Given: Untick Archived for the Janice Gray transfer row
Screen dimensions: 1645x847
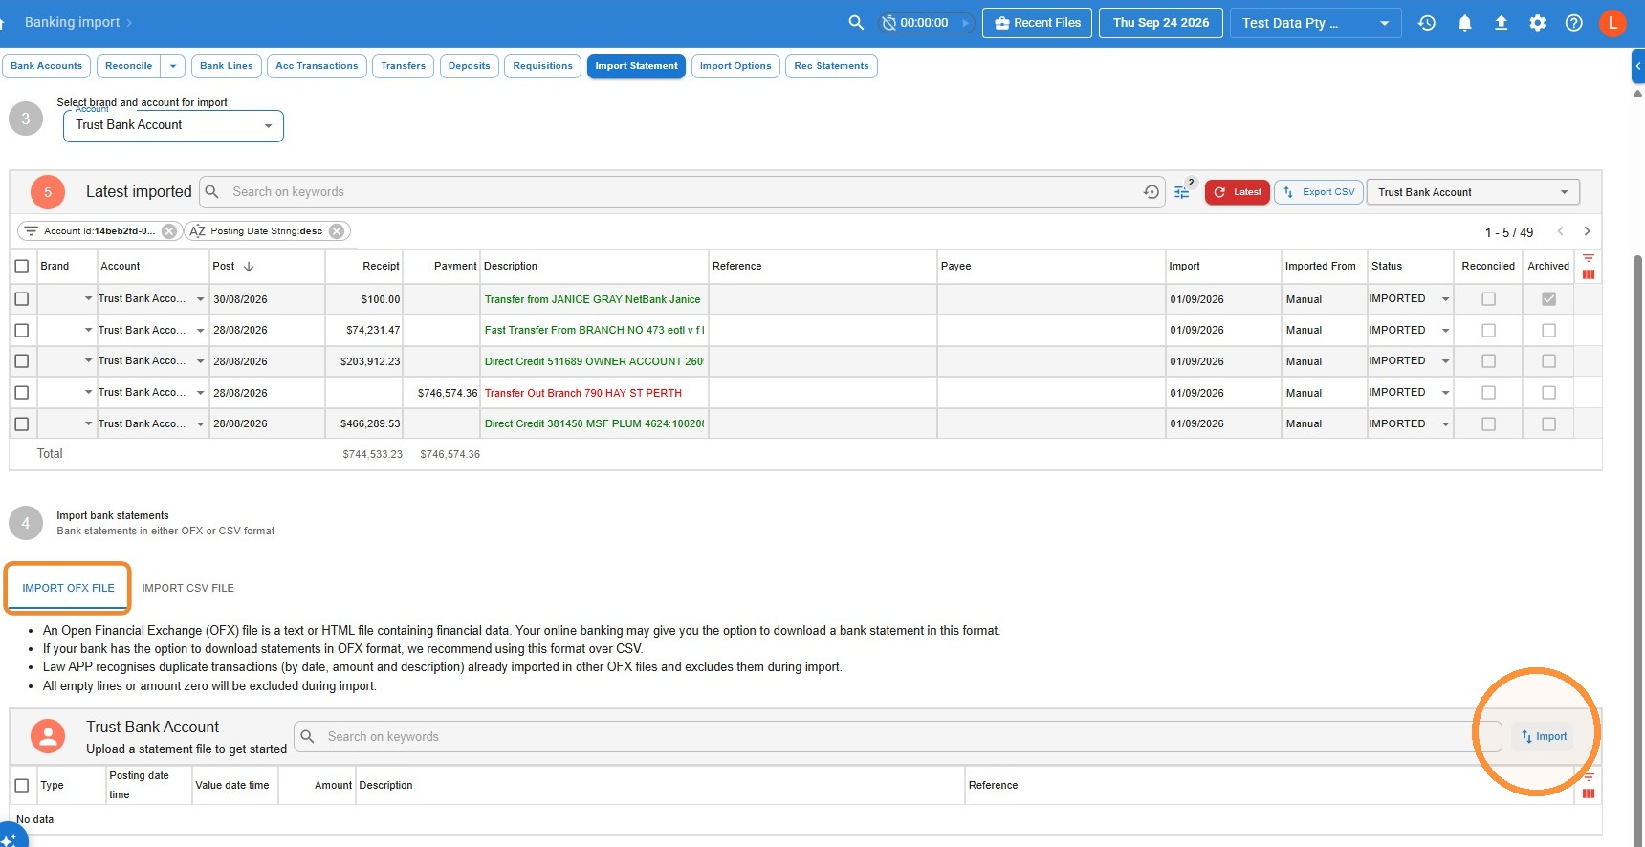Looking at the screenshot, I should [1548, 299].
